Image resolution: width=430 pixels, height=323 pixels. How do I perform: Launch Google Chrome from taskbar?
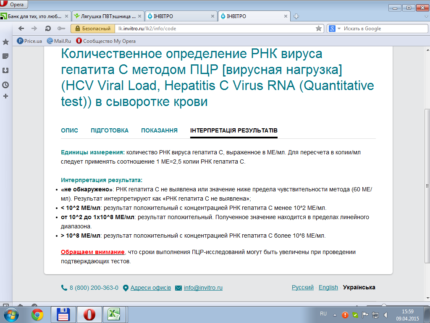pyautogui.click(x=37, y=315)
